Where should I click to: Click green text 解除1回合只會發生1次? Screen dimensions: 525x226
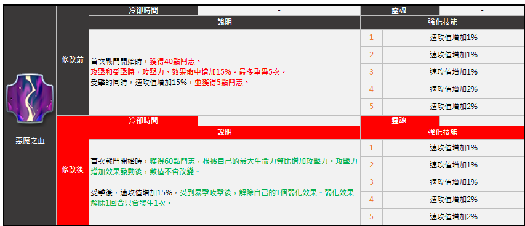[130, 203]
